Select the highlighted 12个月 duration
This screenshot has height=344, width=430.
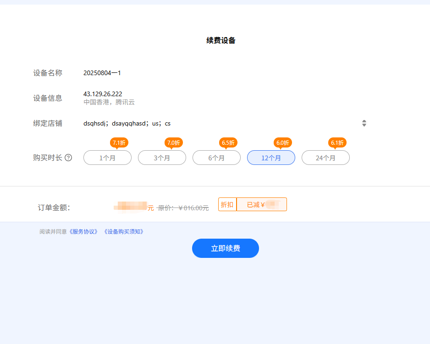tap(271, 158)
